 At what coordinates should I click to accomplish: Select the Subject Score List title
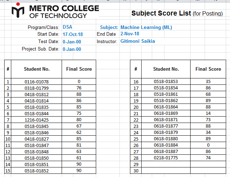177,13
